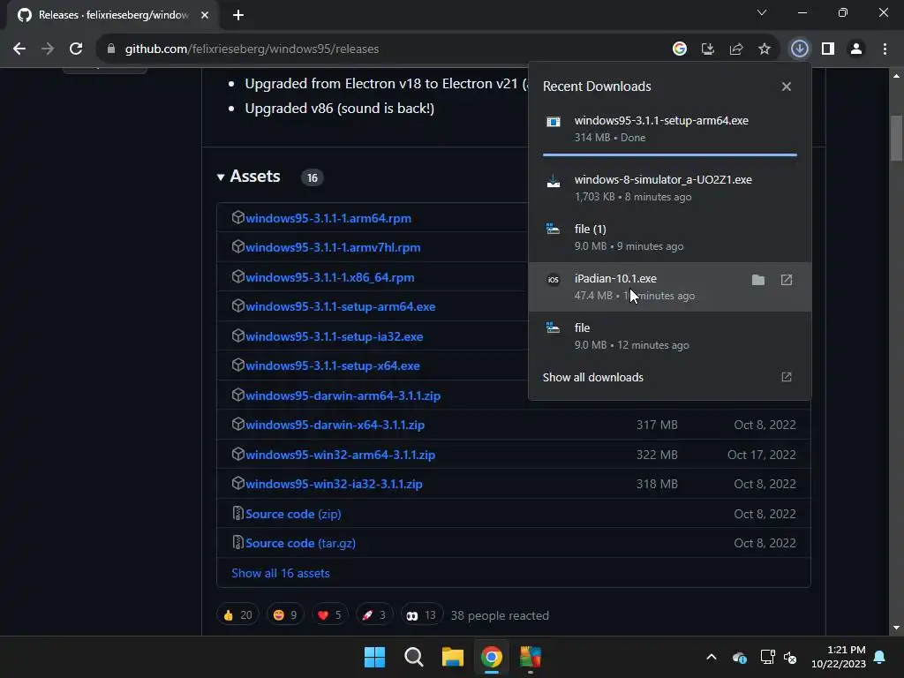Download windows95-win32-ia32-3.1.1.zip
Image resolution: width=904 pixels, height=678 pixels.
[334, 485]
